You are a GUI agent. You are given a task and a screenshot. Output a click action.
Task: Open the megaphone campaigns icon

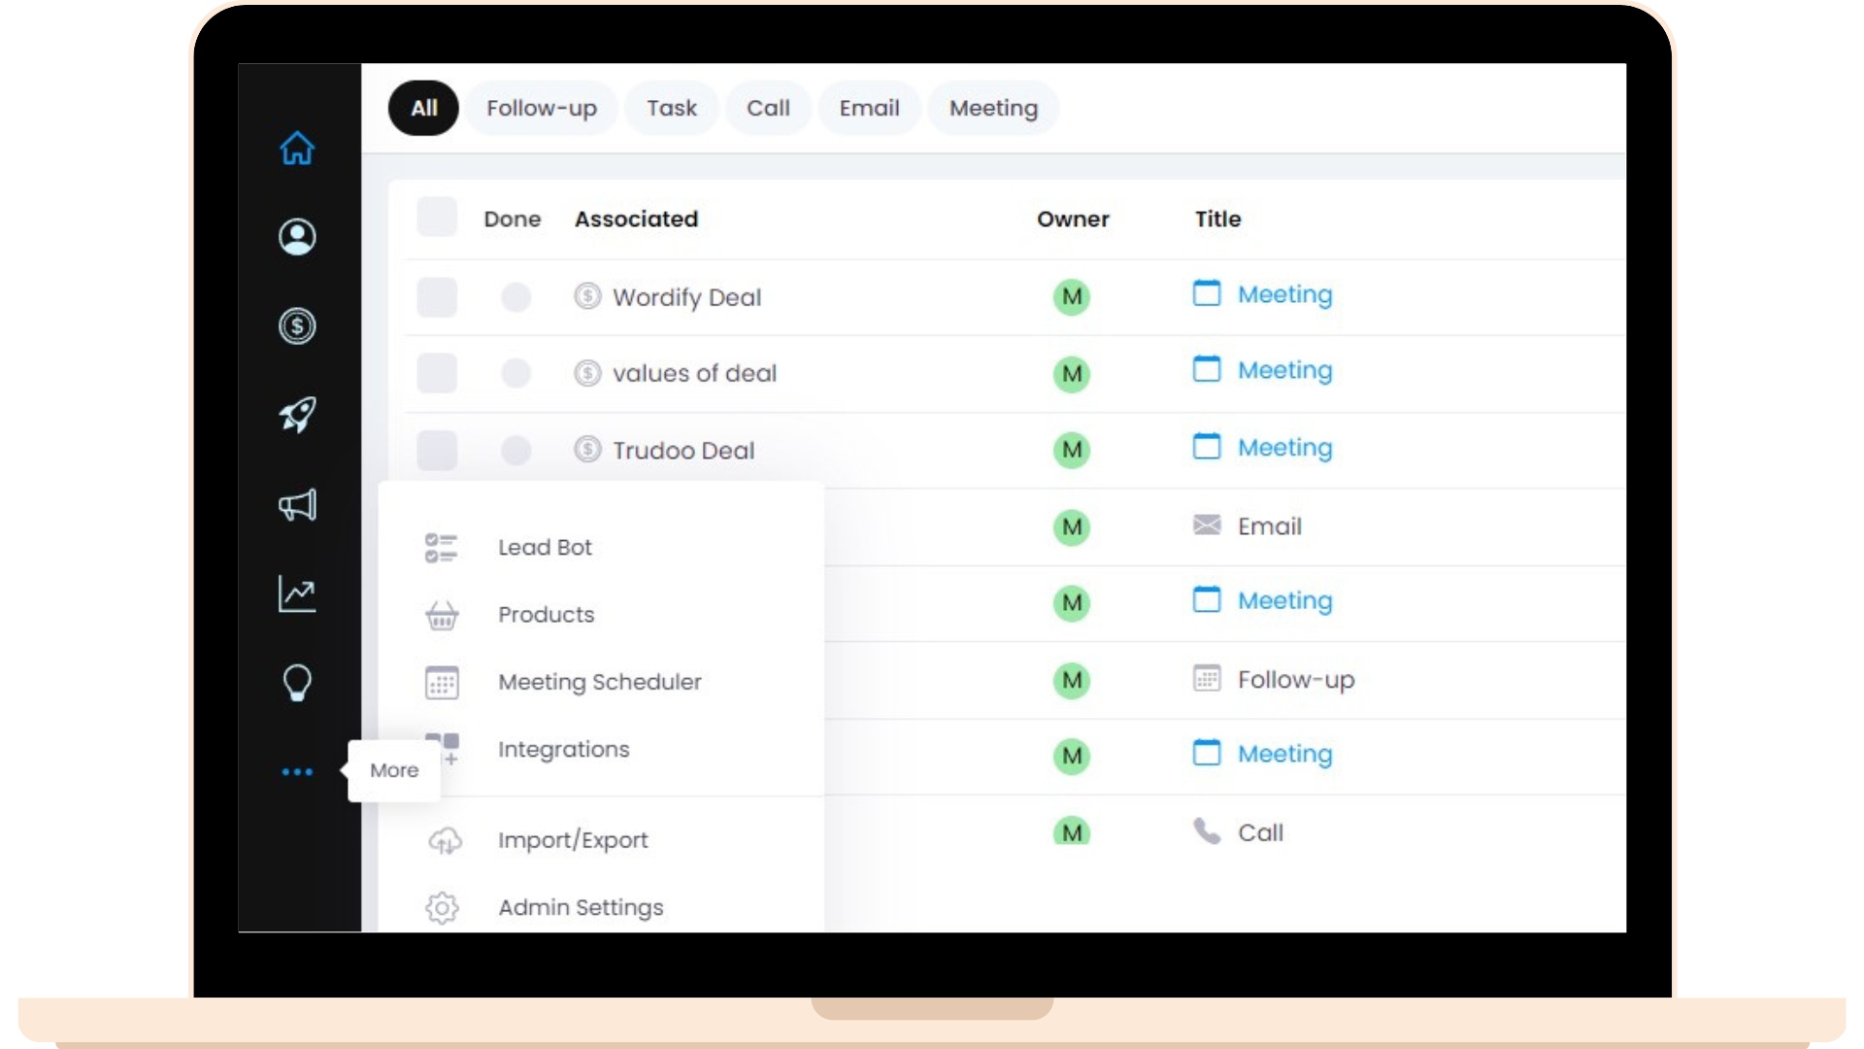[297, 505]
